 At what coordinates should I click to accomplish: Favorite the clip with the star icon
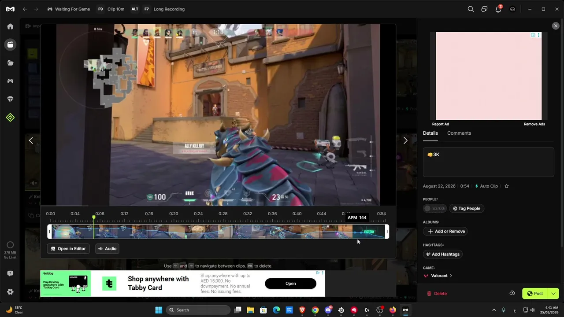click(507, 186)
